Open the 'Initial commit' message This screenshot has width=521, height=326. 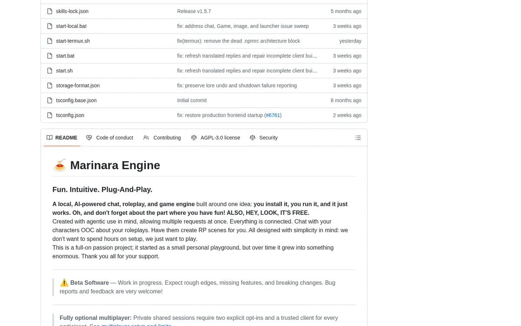click(x=192, y=100)
